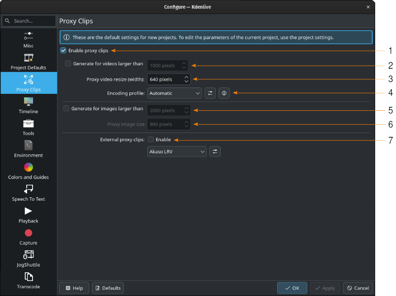Screen dimensions: 396x296
Task: Switch to the Playback settings page
Action: (28, 214)
